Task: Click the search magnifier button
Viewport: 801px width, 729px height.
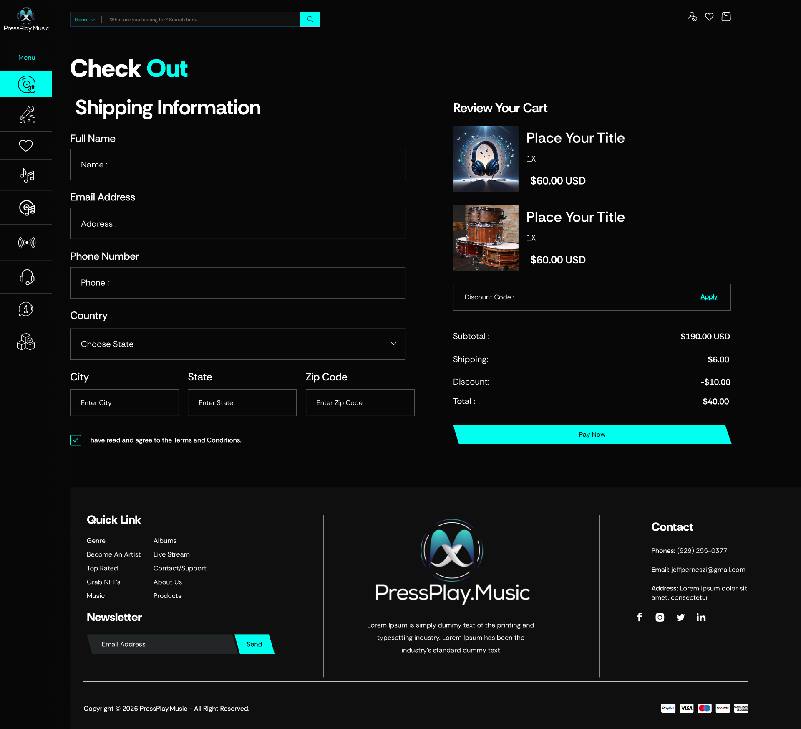Action: point(310,19)
